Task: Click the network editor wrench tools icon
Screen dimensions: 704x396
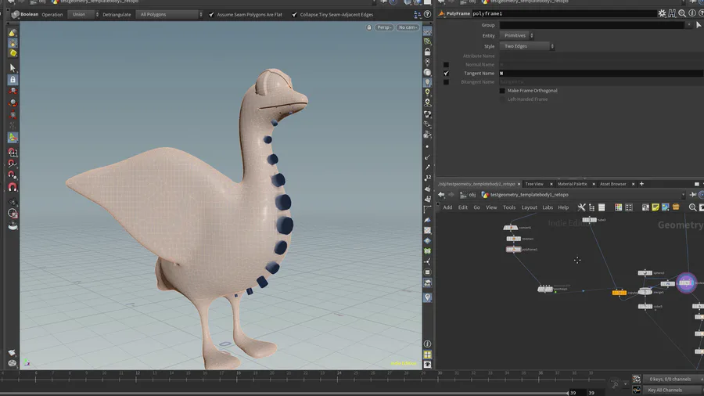Action: (581, 207)
